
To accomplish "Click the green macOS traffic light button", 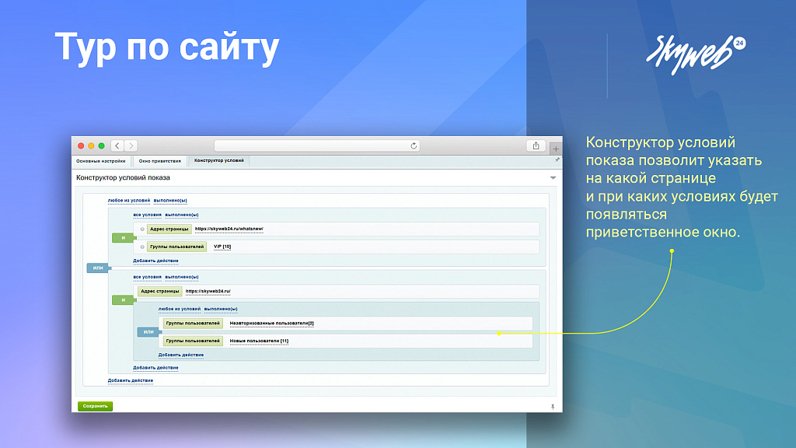I will click(100, 145).
